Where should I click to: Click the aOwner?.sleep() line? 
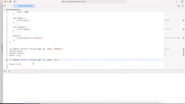tap(16, 53)
